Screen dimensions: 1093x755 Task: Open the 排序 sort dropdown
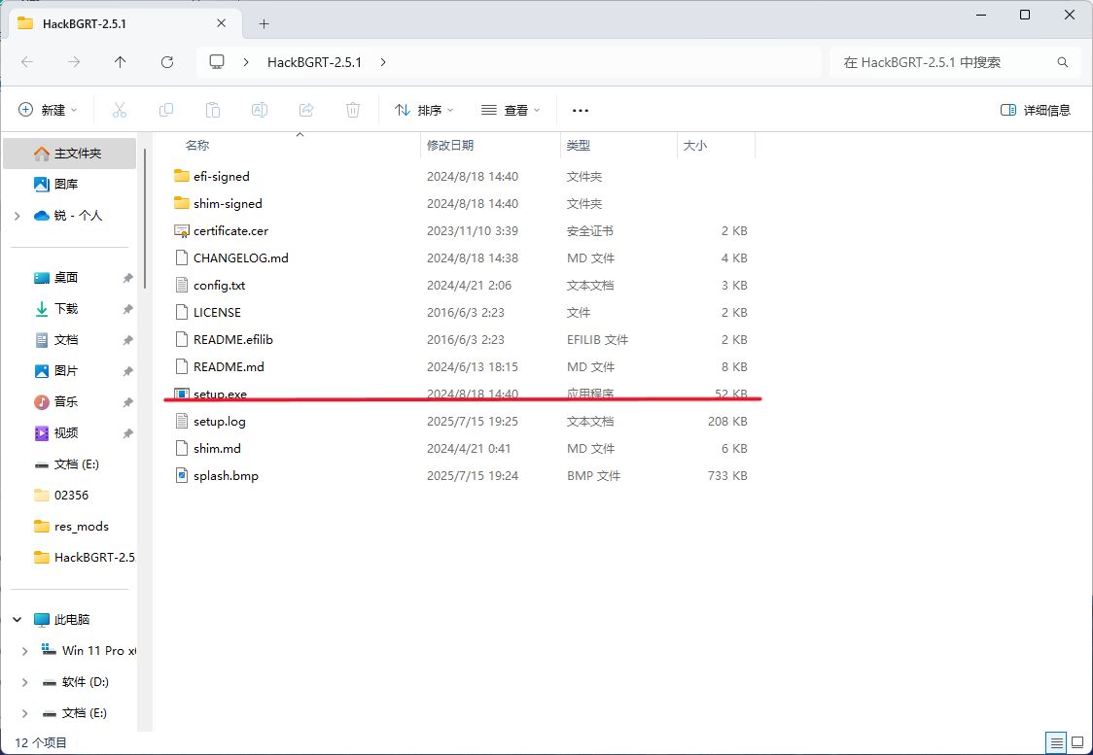coord(424,110)
